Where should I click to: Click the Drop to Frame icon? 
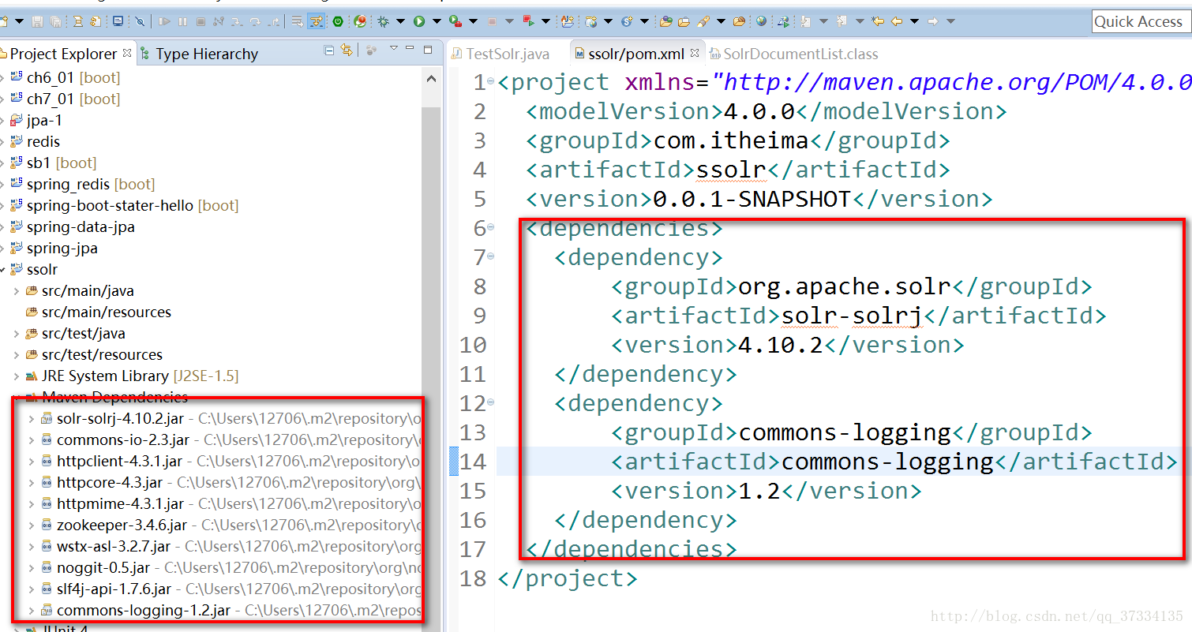[x=297, y=22]
